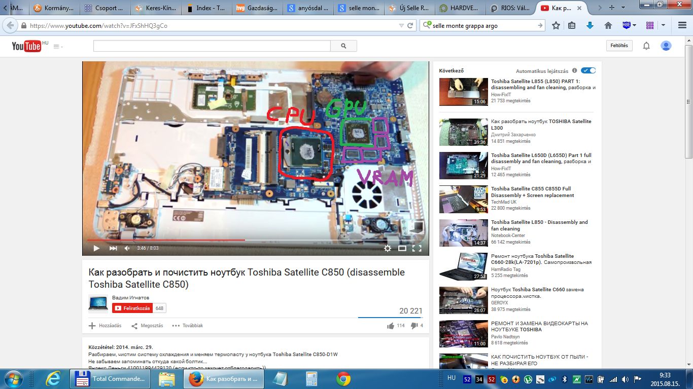Click the Feltöltés upload button
The height and width of the screenshot is (389, 693).
click(x=619, y=46)
